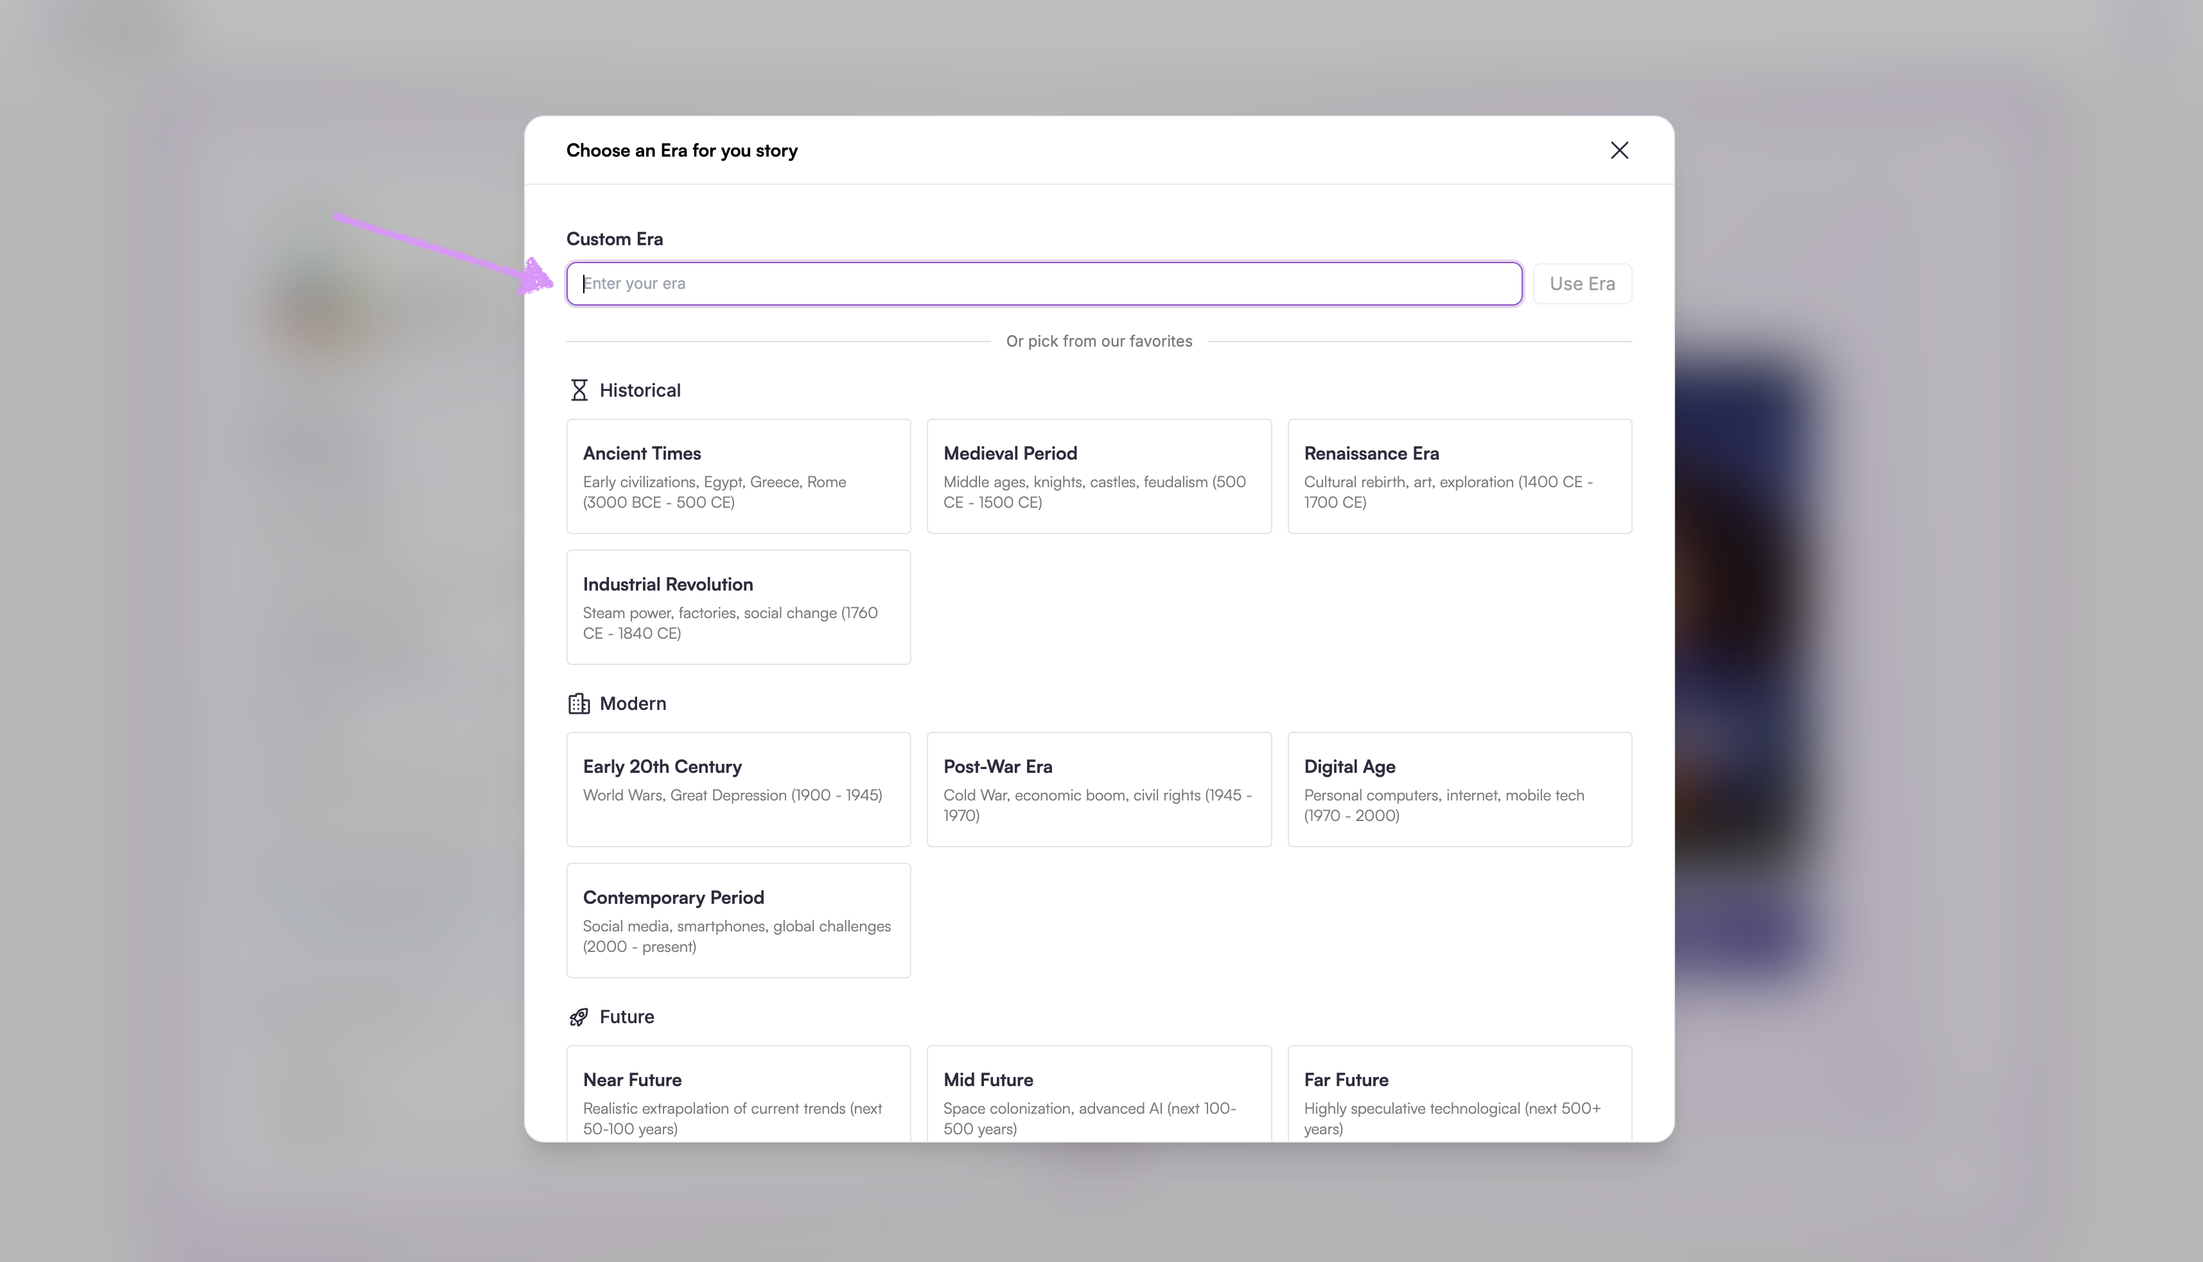The width and height of the screenshot is (2203, 1262).
Task: Choose Early 20th Century era
Action: (738, 789)
